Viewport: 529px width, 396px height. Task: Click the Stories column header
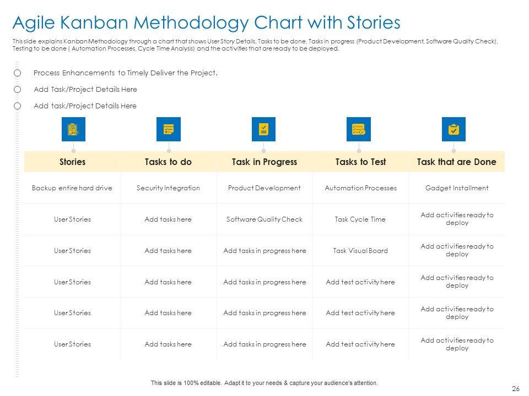(72, 162)
